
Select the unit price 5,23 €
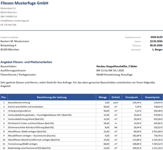click(132, 111)
